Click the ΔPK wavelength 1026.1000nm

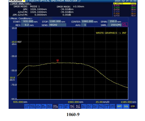(39, 9)
